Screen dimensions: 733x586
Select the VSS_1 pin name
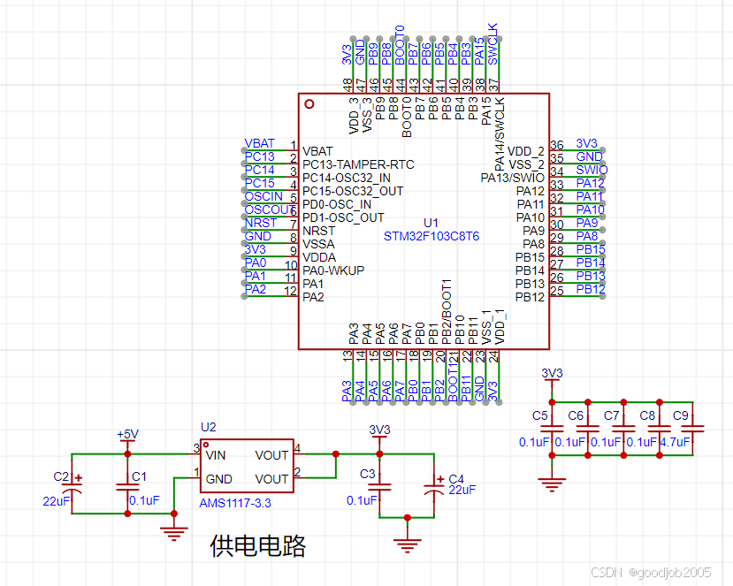(x=486, y=327)
